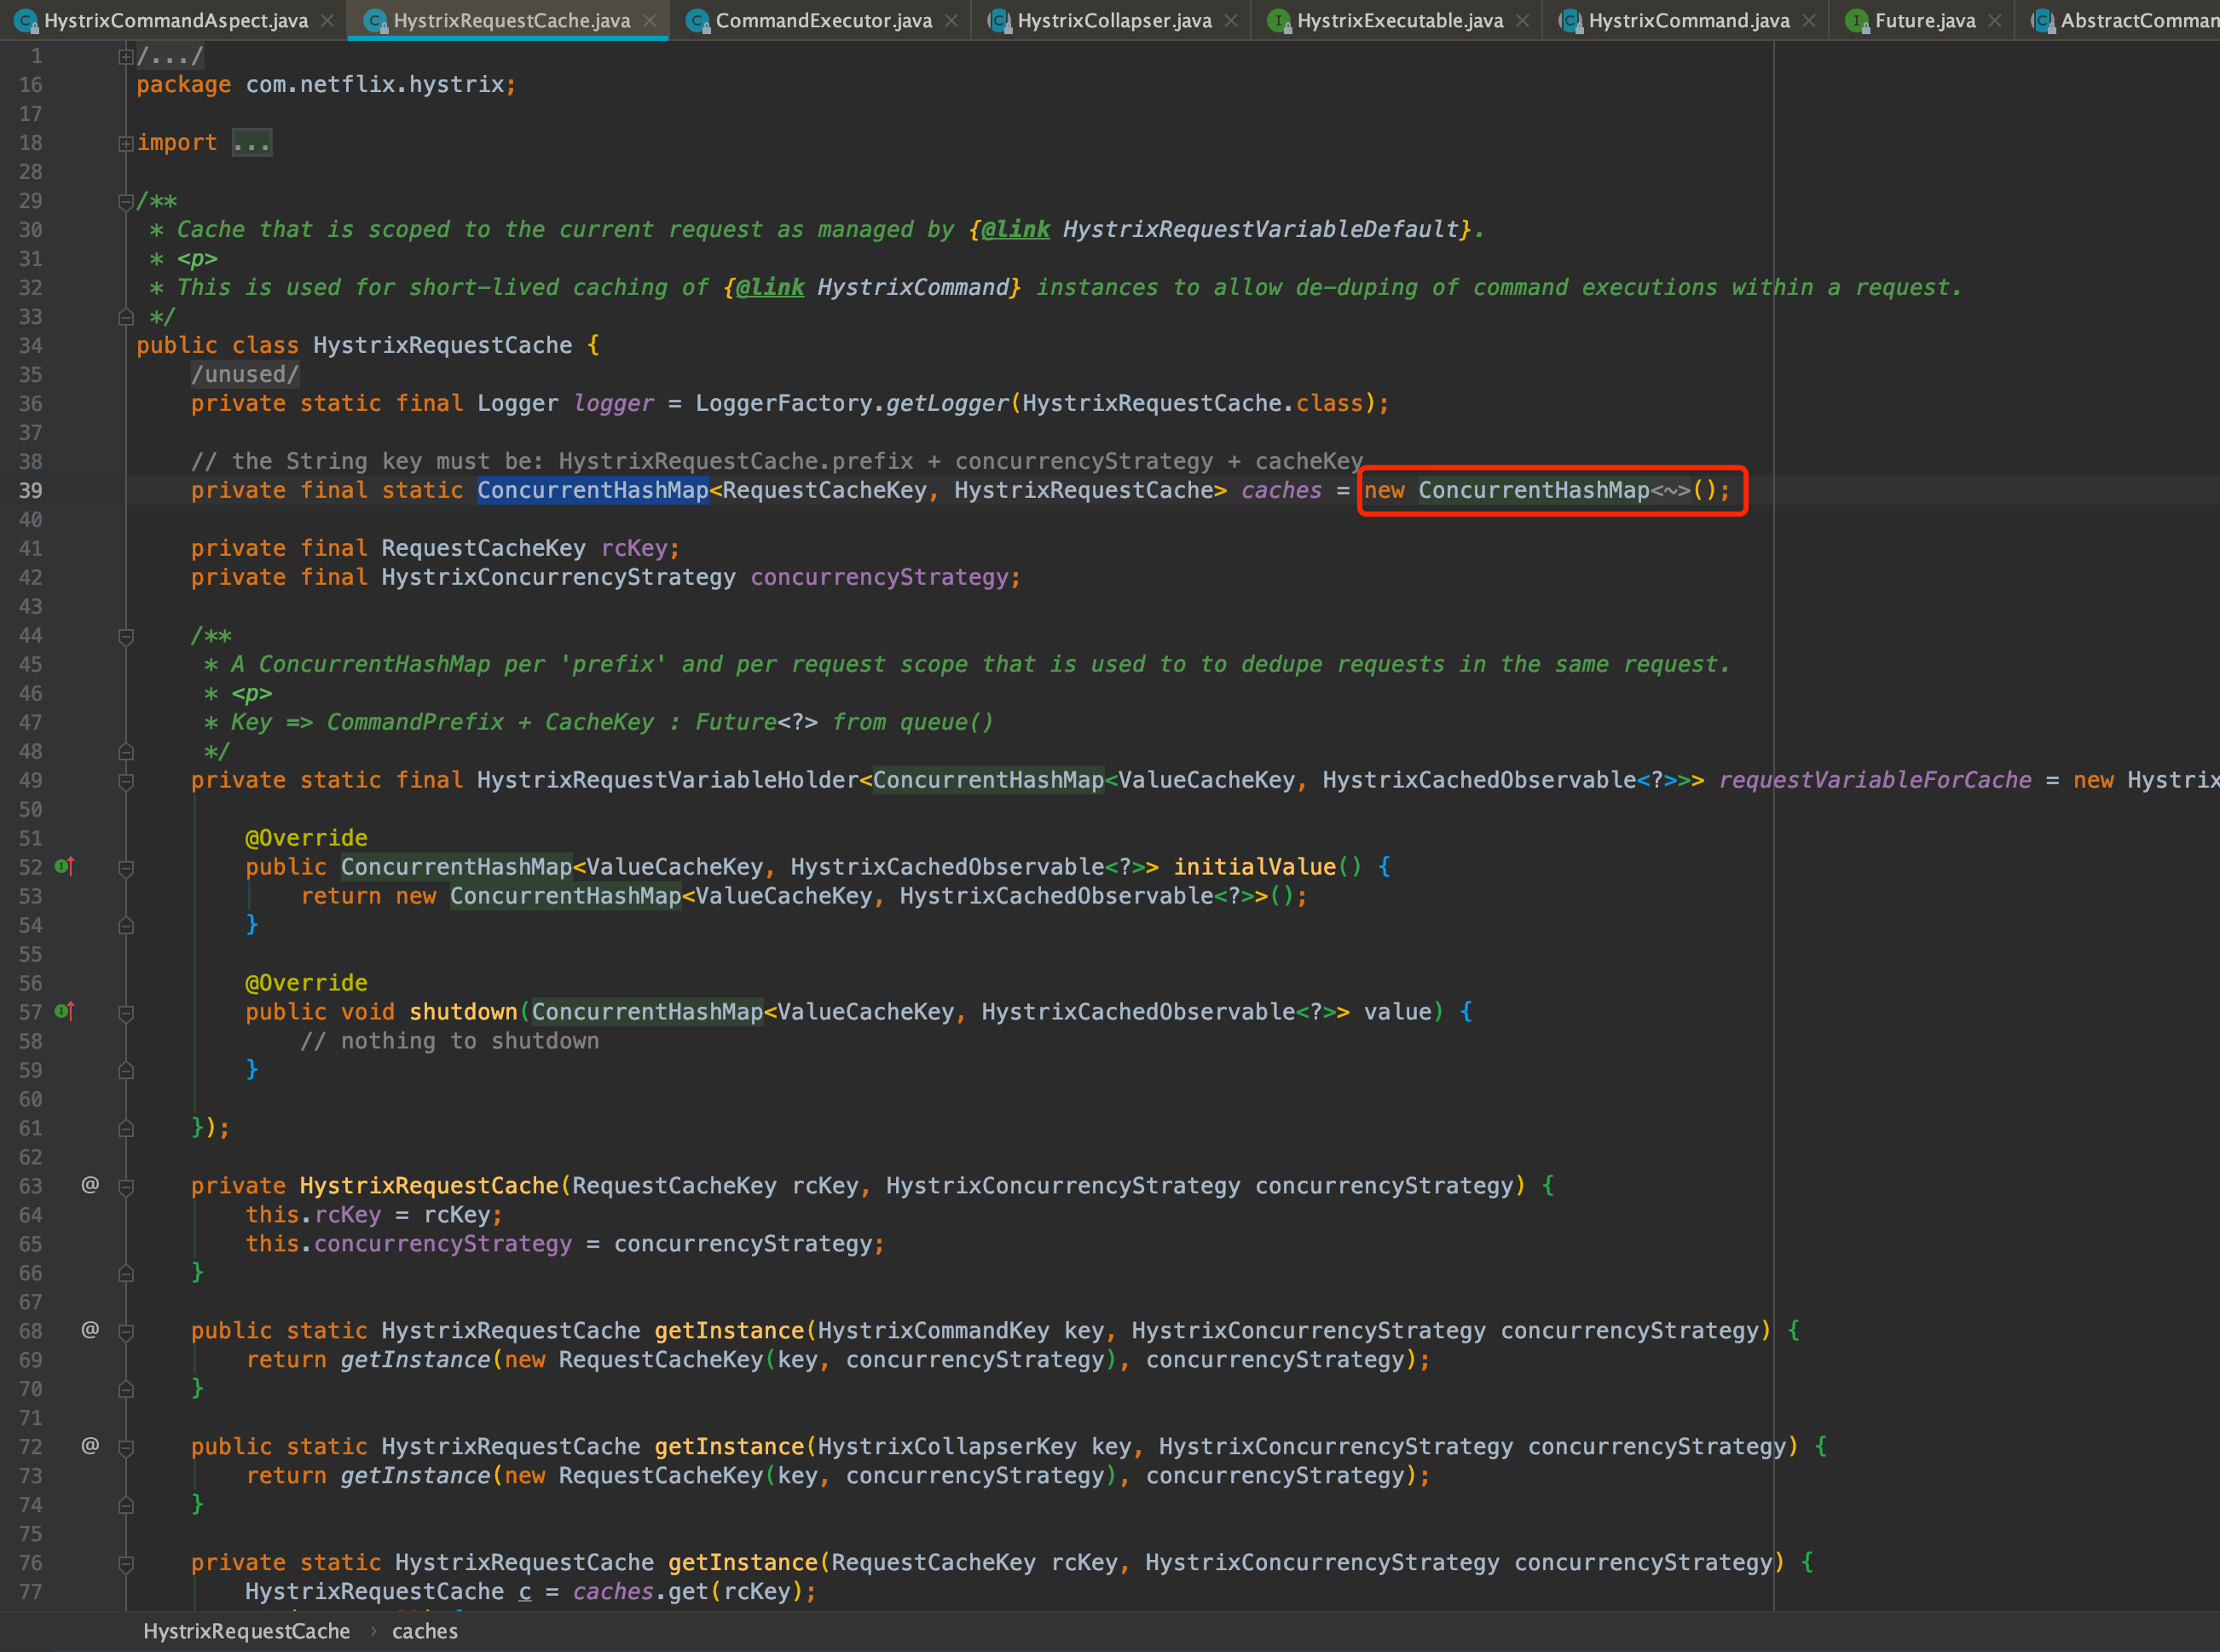The width and height of the screenshot is (2220, 1652).
Task: Close the CommandExecutor.java tab
Action: pos(951,21)
